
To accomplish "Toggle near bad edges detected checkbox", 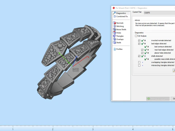I will [142, 50].
